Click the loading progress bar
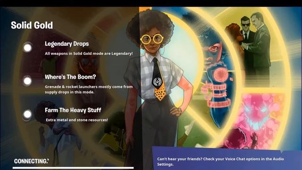The width and height of the screenshot is (302, 170). coord(73,168)
